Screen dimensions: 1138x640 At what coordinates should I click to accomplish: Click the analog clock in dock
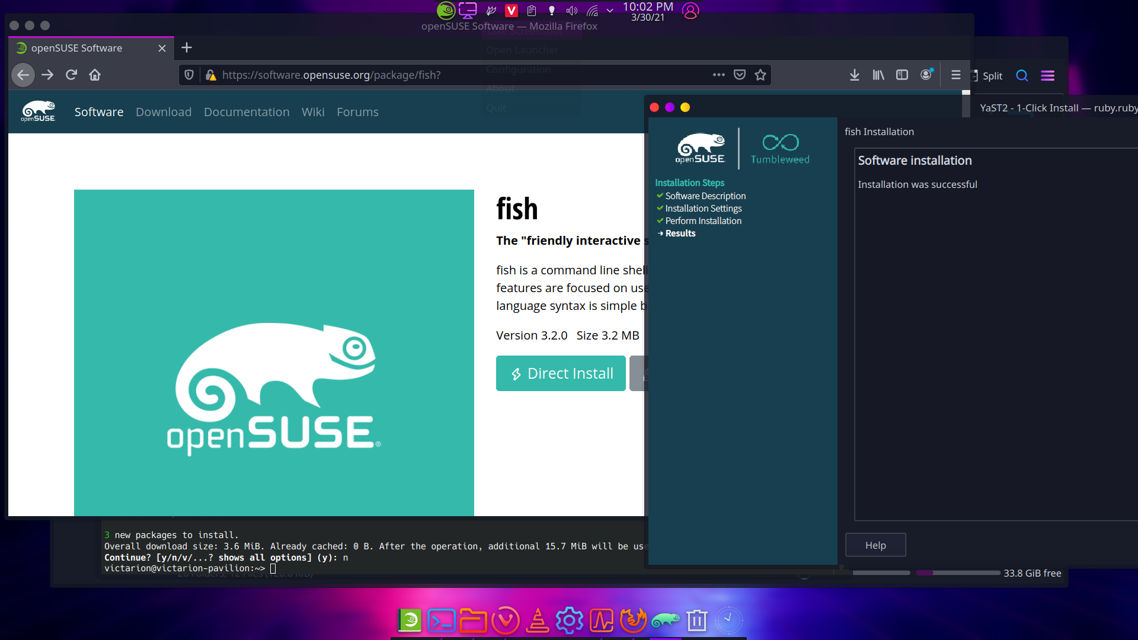pos(728,620)
